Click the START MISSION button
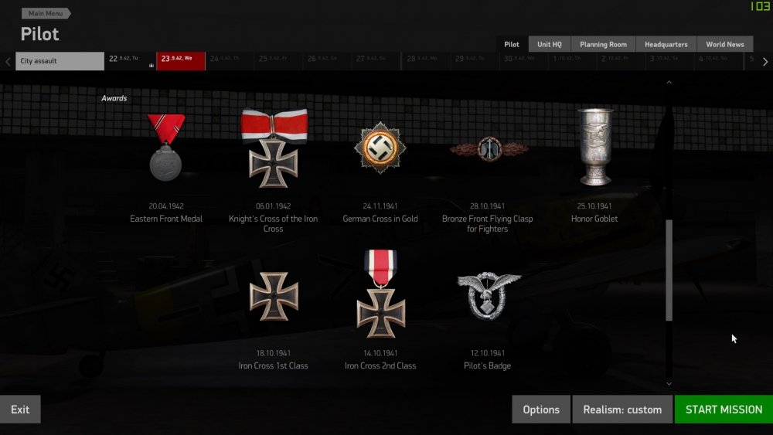The width and height of the screenshot is (773, 435). (724, 410)
